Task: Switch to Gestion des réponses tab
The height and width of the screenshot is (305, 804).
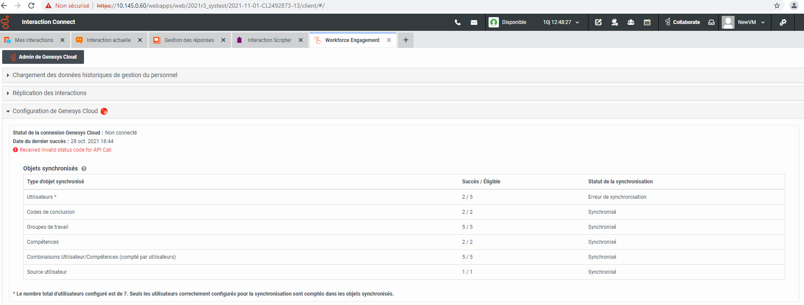Action: (189, 40)
